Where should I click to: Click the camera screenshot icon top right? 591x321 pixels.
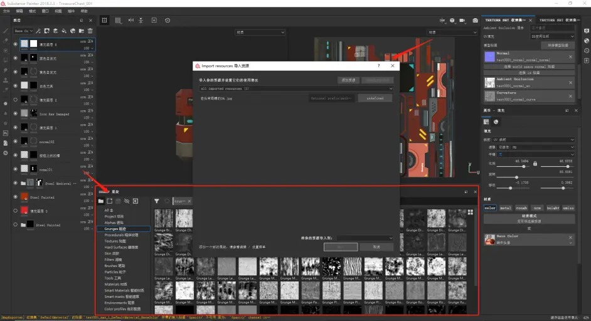(476, 20)
